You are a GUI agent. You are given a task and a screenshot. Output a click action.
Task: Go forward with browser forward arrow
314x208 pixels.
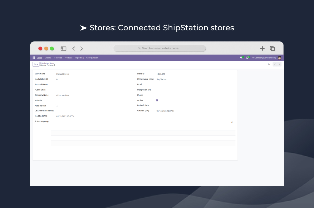(x=81, y=48)
